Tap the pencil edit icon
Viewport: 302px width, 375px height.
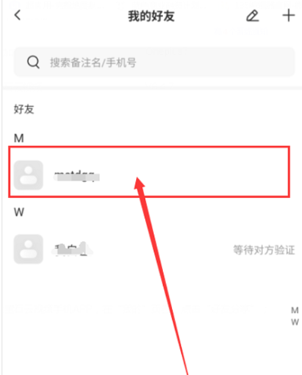point(253,16)
